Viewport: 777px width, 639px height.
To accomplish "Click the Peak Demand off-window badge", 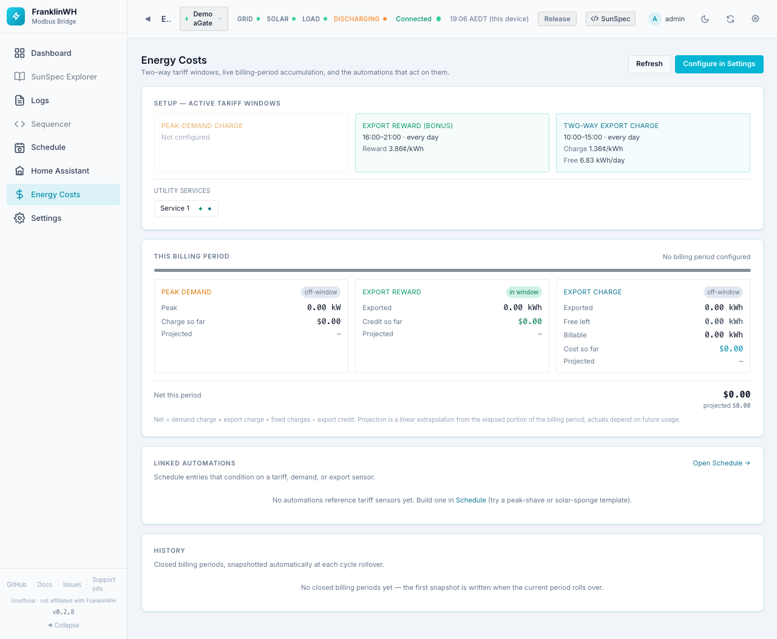I will (x=321, y=292).
